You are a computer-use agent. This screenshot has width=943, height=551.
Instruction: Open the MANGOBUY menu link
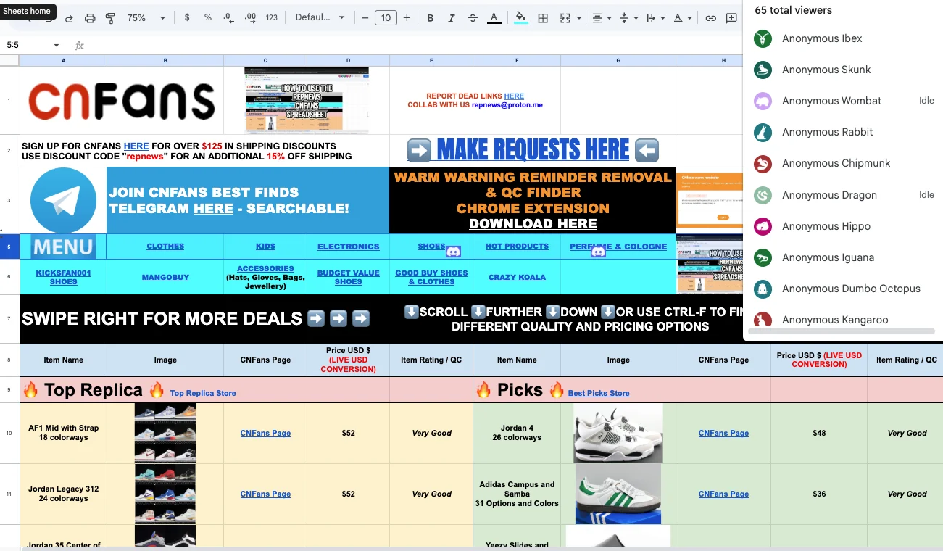point(165,277)
